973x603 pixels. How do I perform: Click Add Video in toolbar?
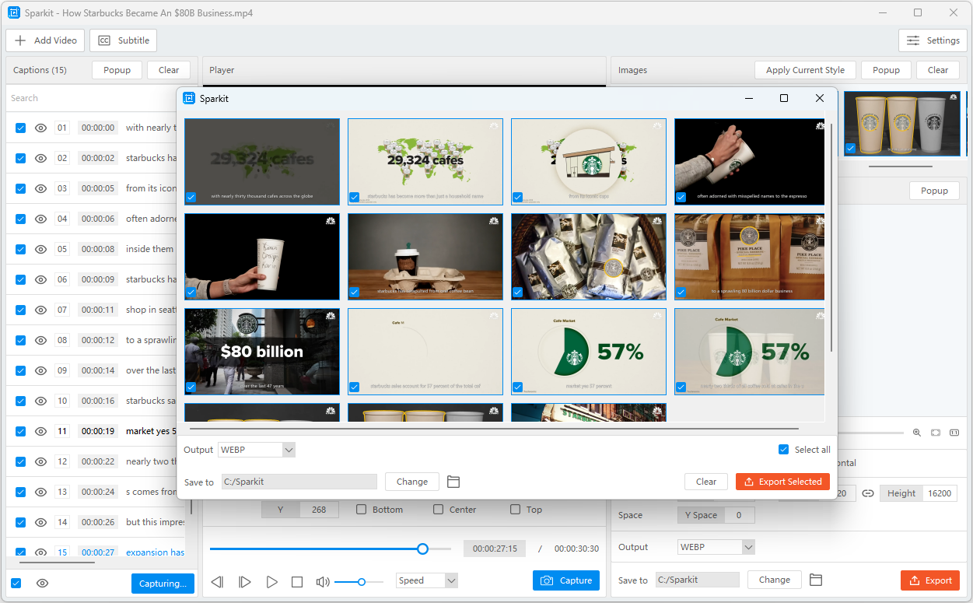[x=46, y=40]
